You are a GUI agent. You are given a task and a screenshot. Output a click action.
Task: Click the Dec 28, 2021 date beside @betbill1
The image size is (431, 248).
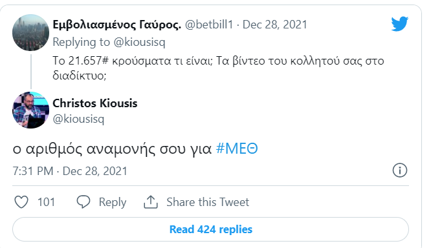click(274, 25)
